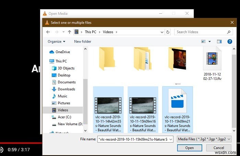Refresh the Videos folder view
This screenshot has height=156, width=240.
[x=168, y=32]
